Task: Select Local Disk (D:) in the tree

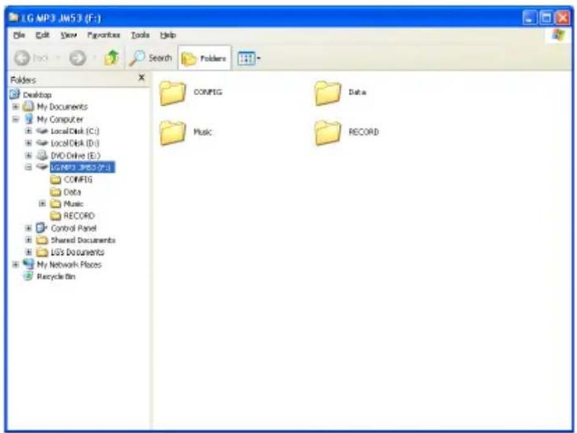Action: (x=75, y=144)
